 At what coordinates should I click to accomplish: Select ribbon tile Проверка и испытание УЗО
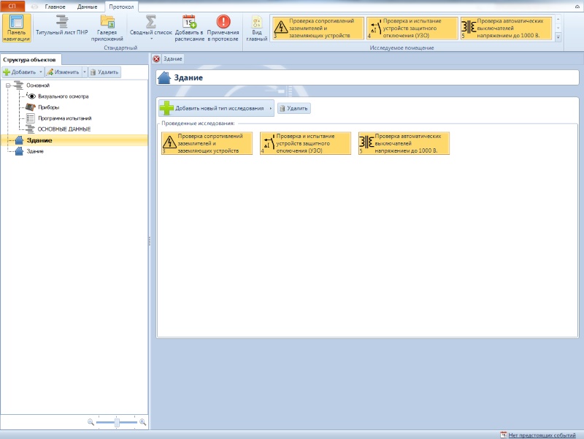click(412, 28)
